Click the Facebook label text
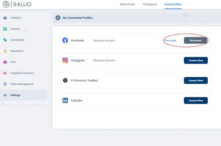 point(77,40)
